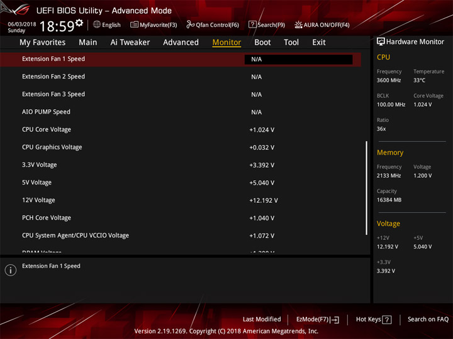This screenshot has width=453, height=339.
Task: Click the monitor list vertical scrollbar
Action: click(x=367, y=188)
